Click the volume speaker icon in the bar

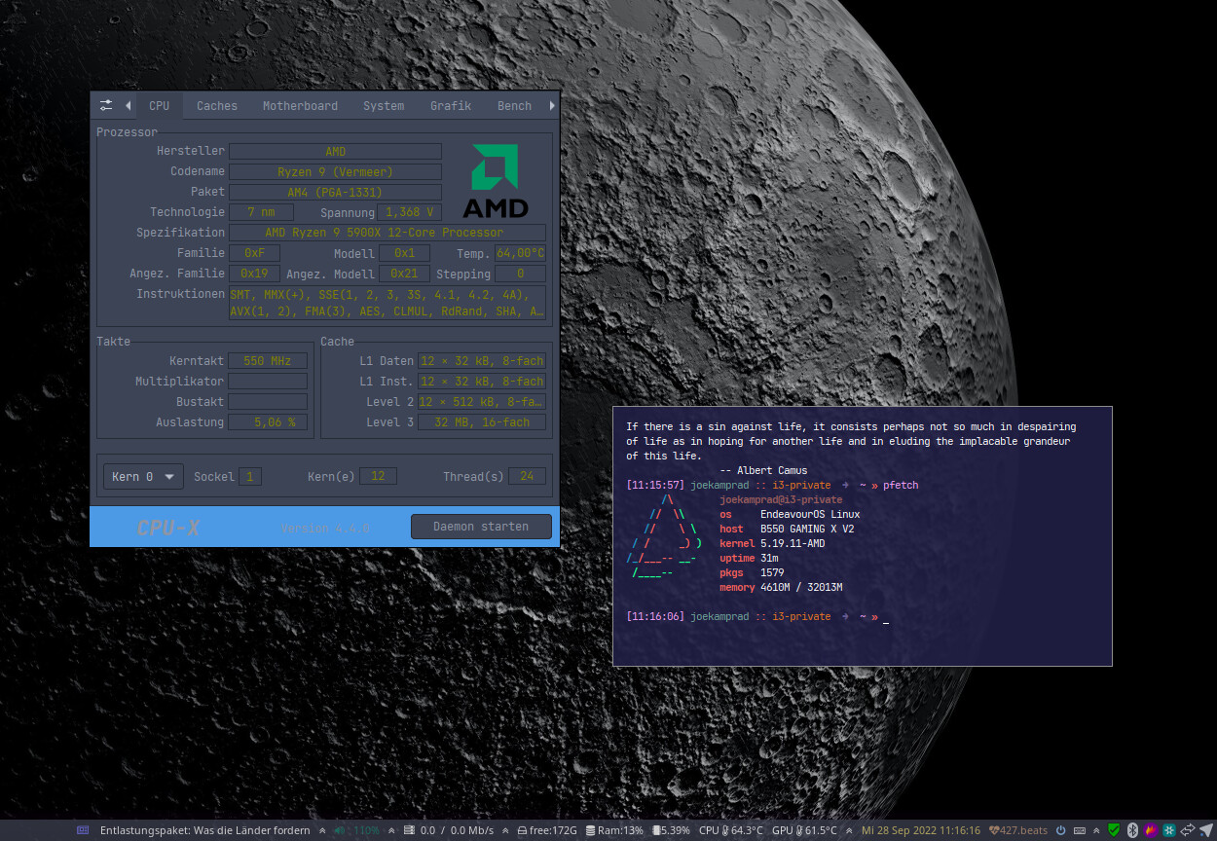tap(339, 830)
